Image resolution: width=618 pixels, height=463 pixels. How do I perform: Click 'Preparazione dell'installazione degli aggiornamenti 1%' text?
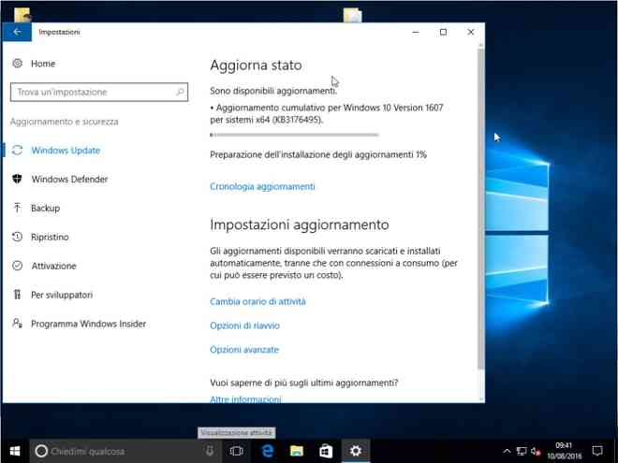(318, 154)
